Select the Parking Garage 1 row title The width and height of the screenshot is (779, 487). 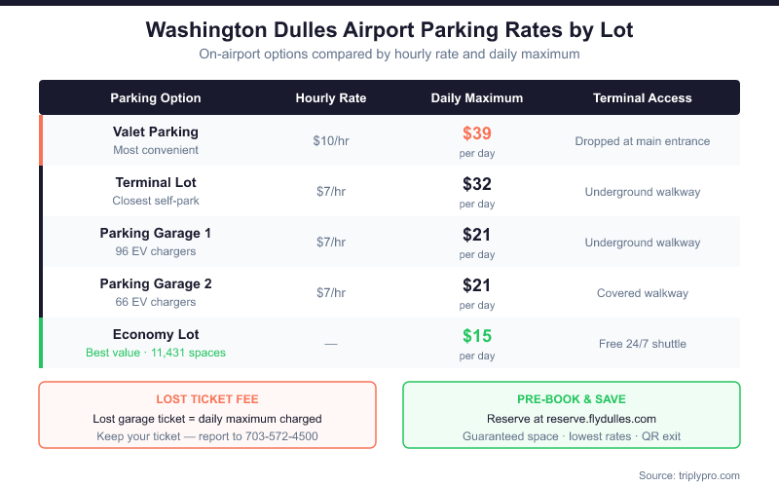point(156,233)
